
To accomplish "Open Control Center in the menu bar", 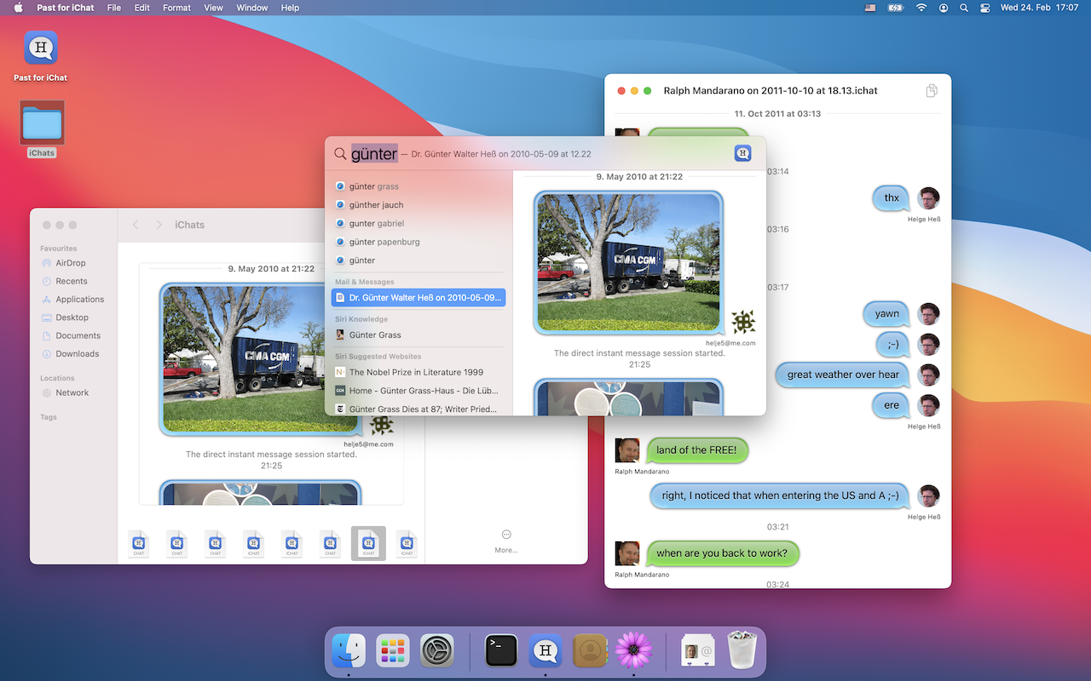I will coord(985,8).
